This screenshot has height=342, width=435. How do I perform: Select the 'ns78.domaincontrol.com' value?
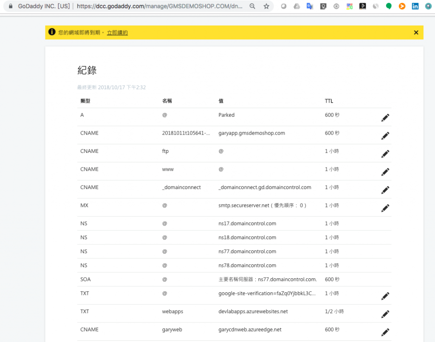click(x=247, y=266)
